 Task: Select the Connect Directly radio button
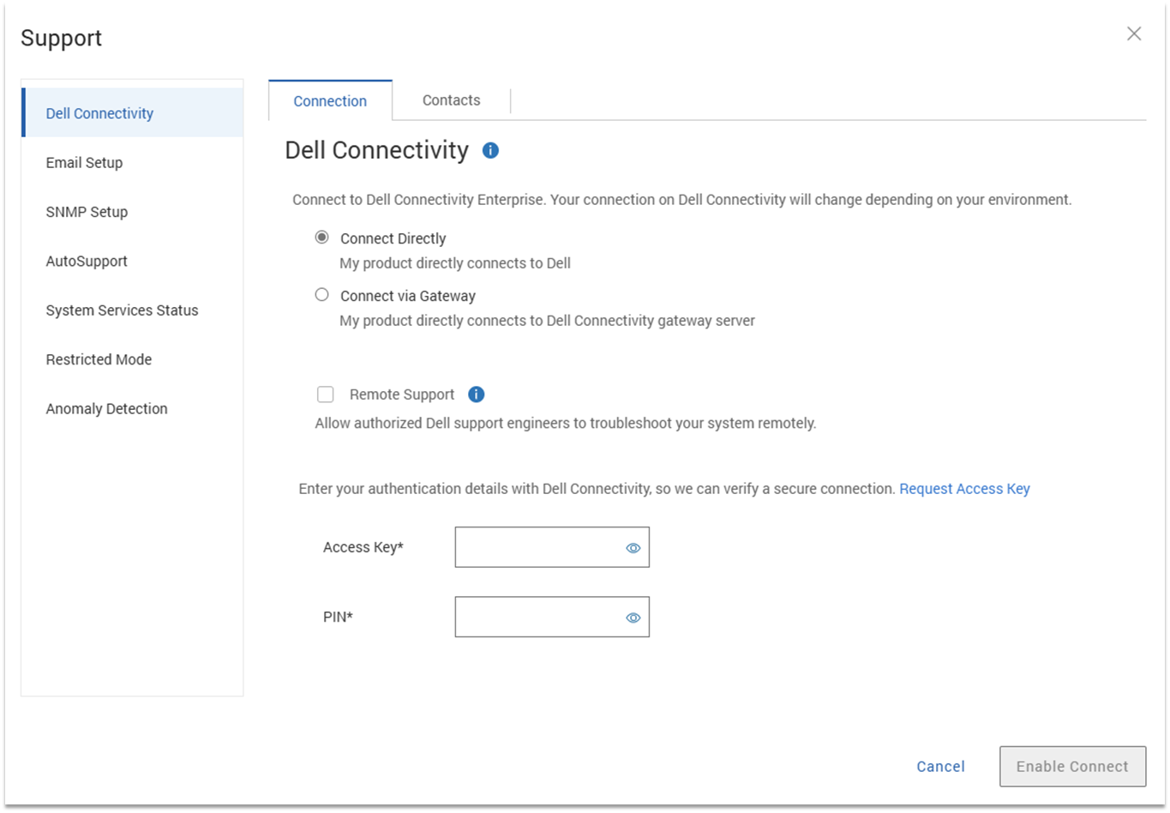(x=322, y=238)
